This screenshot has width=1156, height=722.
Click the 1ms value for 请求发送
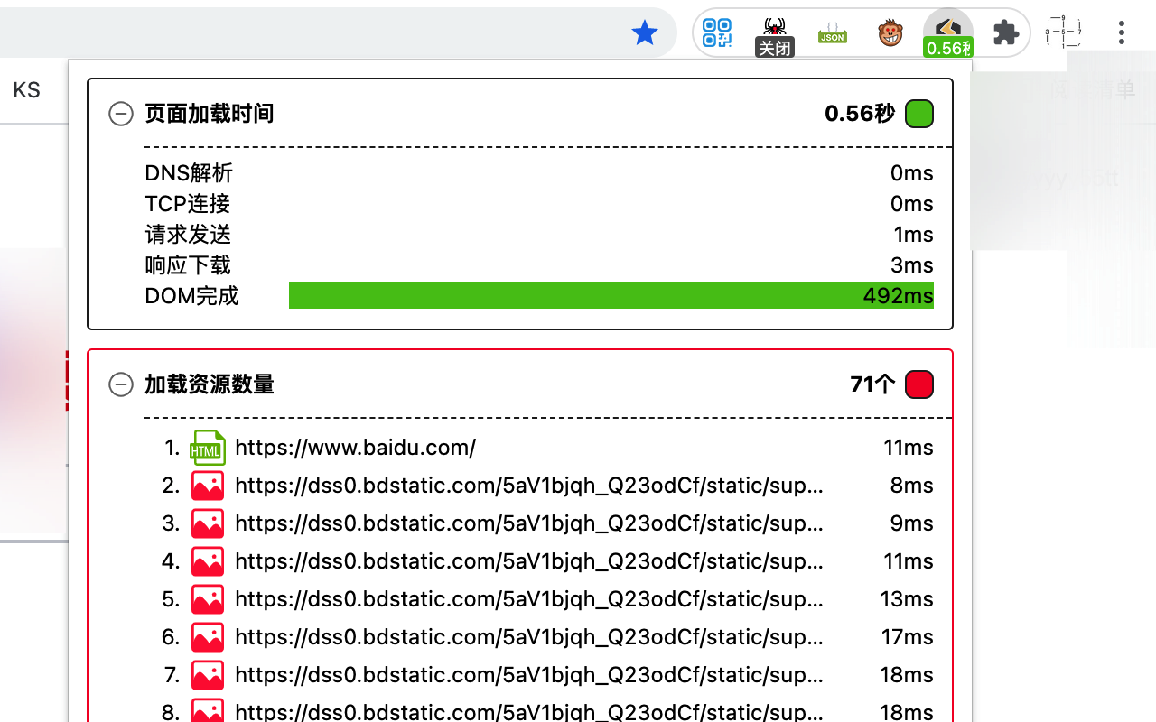(913, 235)
